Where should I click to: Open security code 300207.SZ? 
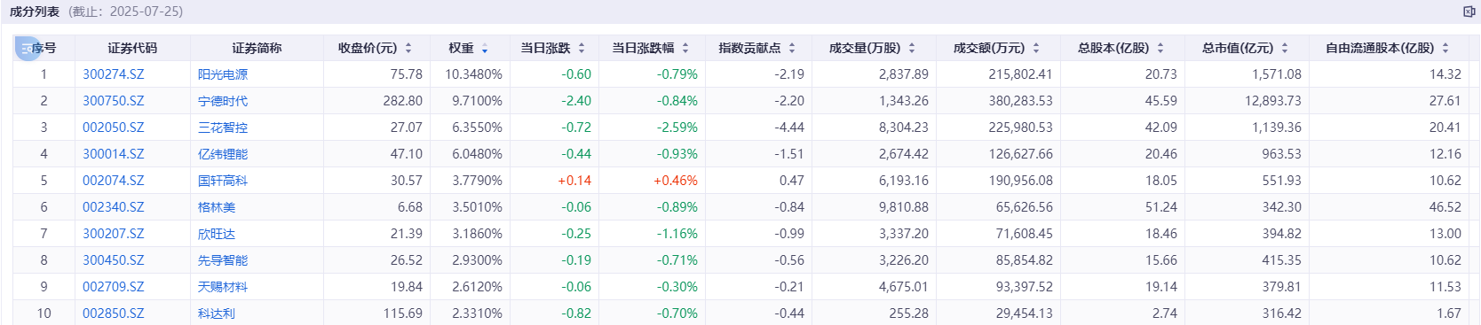click(113, 234)
